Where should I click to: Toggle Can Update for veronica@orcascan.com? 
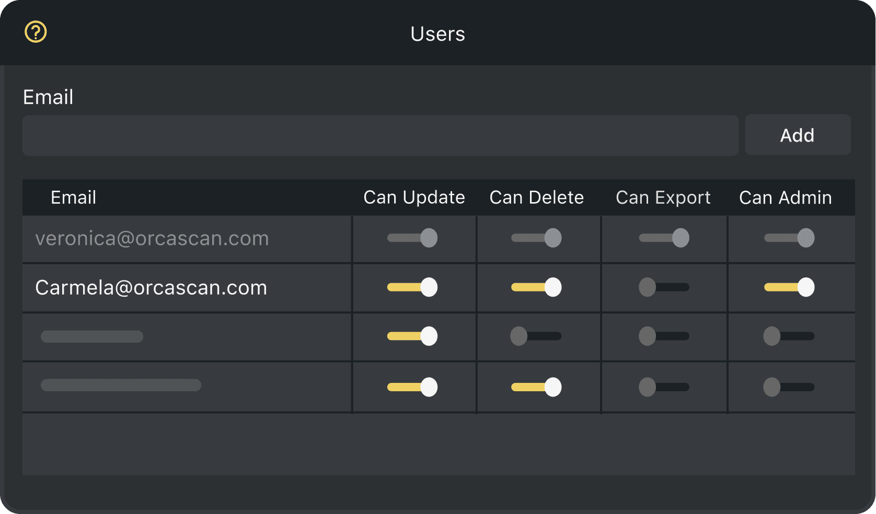[x=412, y=238]
